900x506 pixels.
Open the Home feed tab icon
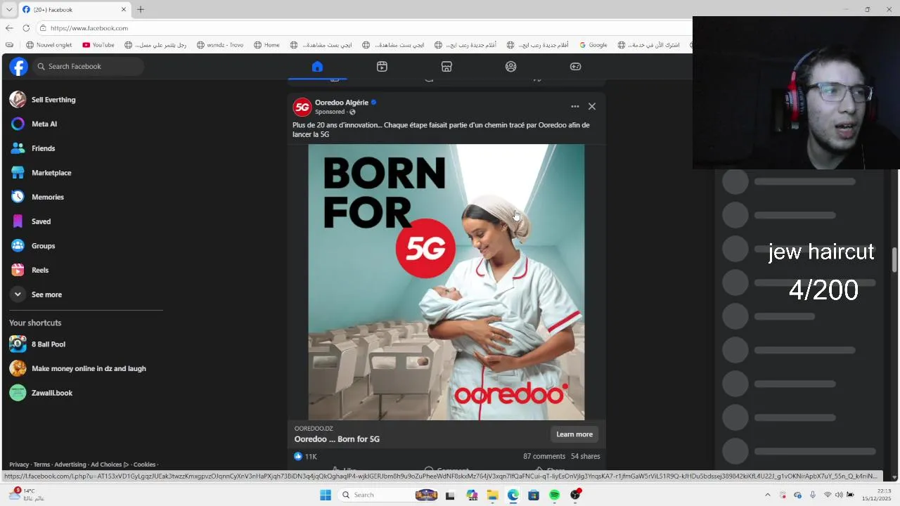(x=317, y=66)
